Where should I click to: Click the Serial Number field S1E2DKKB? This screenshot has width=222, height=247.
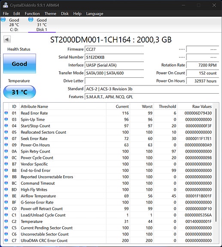[x=114, y=57]
